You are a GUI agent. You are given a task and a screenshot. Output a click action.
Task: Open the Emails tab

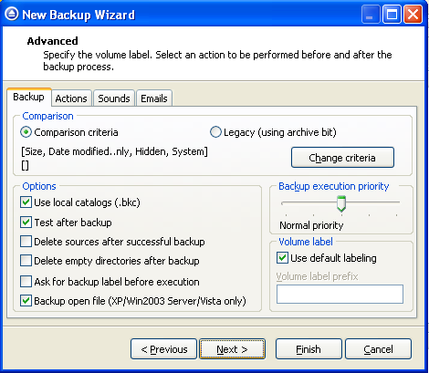click(154, 98)
